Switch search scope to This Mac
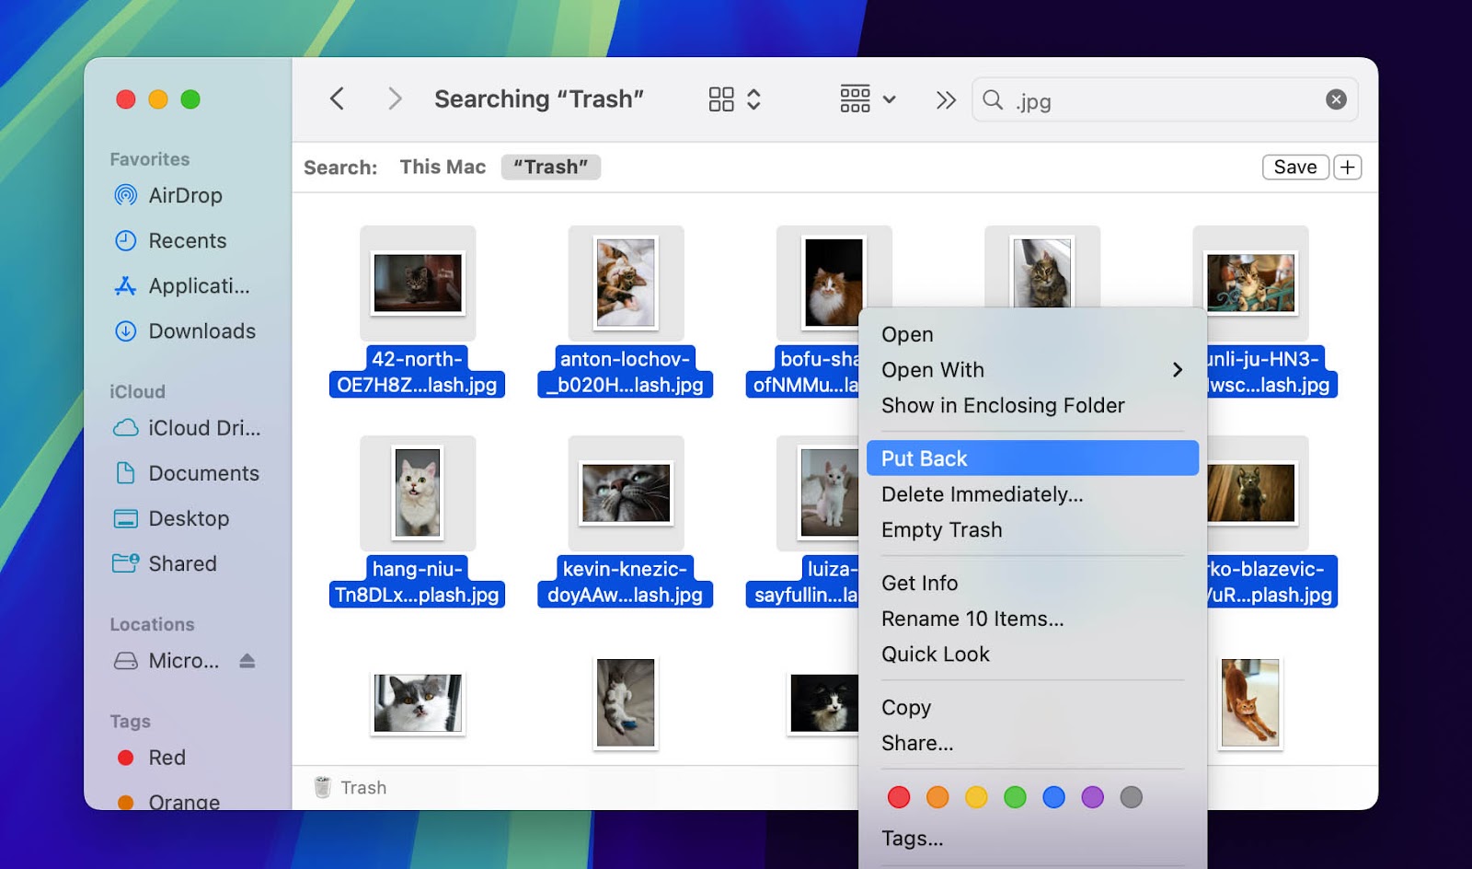 click(443, 167)
